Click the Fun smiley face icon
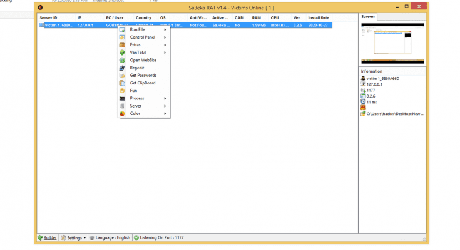The width and height of the screenshot is (460, 250). [123, 91]
